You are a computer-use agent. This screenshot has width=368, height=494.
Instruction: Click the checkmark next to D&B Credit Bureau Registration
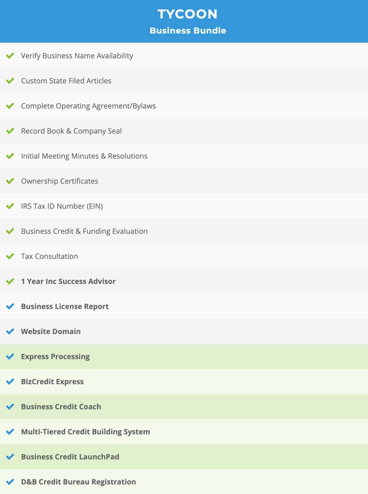10,482
